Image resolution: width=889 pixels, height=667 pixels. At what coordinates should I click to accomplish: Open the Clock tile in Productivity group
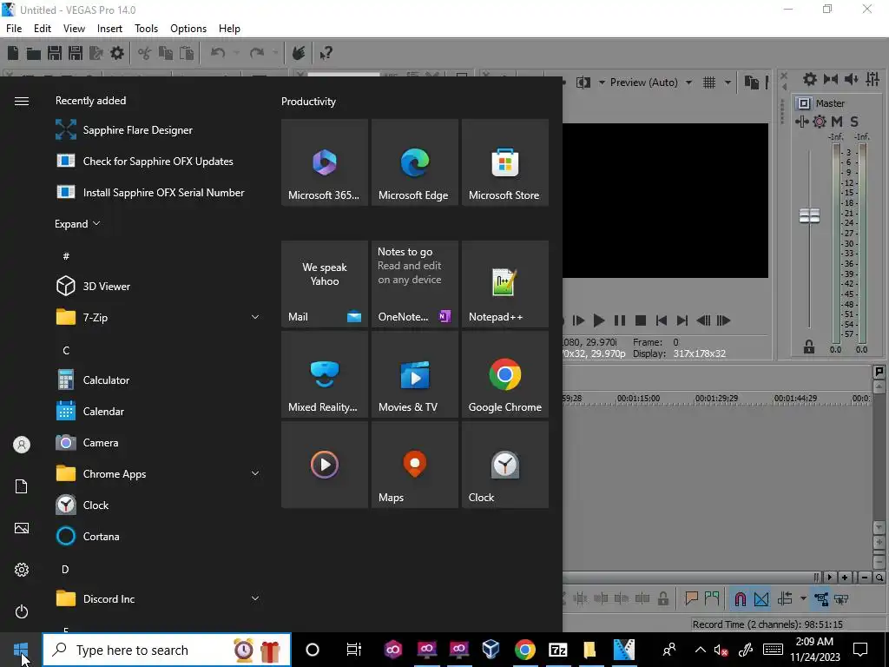click(x=504, y=465)
